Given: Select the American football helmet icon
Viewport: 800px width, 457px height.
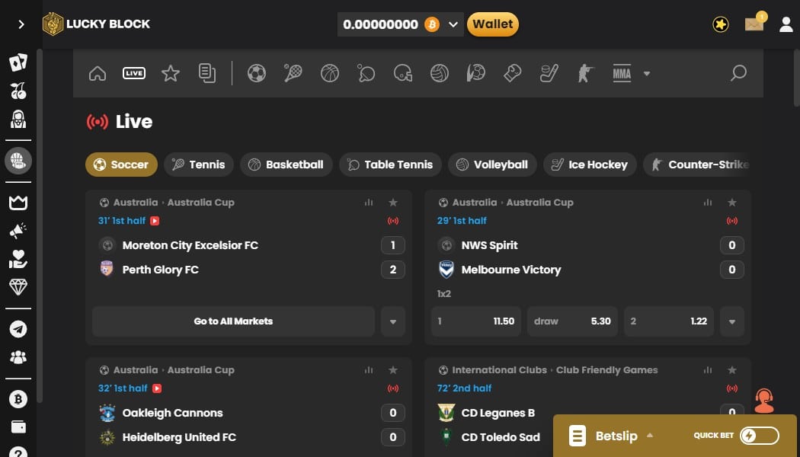Looking at the screenshot, I should click(x=403, y=73).
